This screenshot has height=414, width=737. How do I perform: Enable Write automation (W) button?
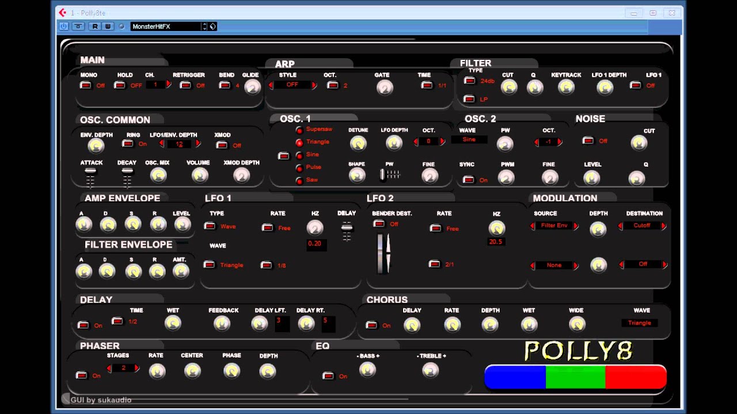click(108, 26)
